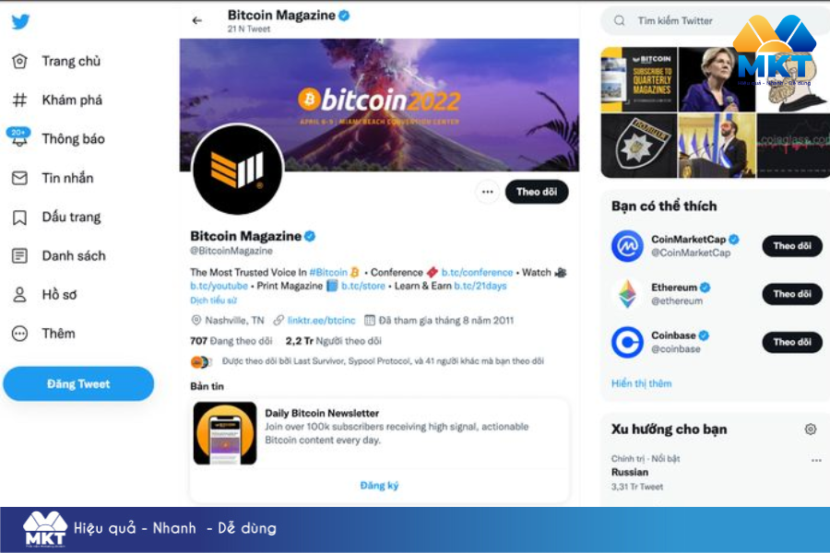This screenshot has width=830, height=553.
Task: Open Dấu trang bookmark icon
Action: [19, 217]
